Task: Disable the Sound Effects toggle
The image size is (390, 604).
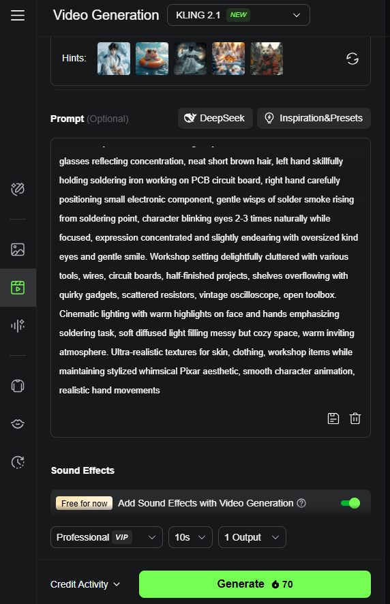Action: click(350, 503)
